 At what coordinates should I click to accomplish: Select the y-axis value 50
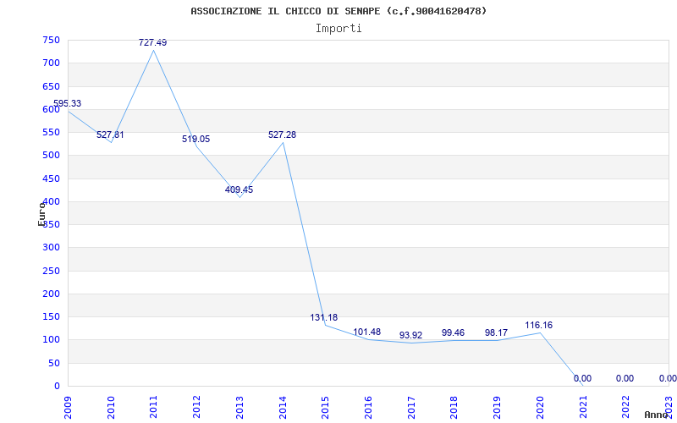coord(54,364)
